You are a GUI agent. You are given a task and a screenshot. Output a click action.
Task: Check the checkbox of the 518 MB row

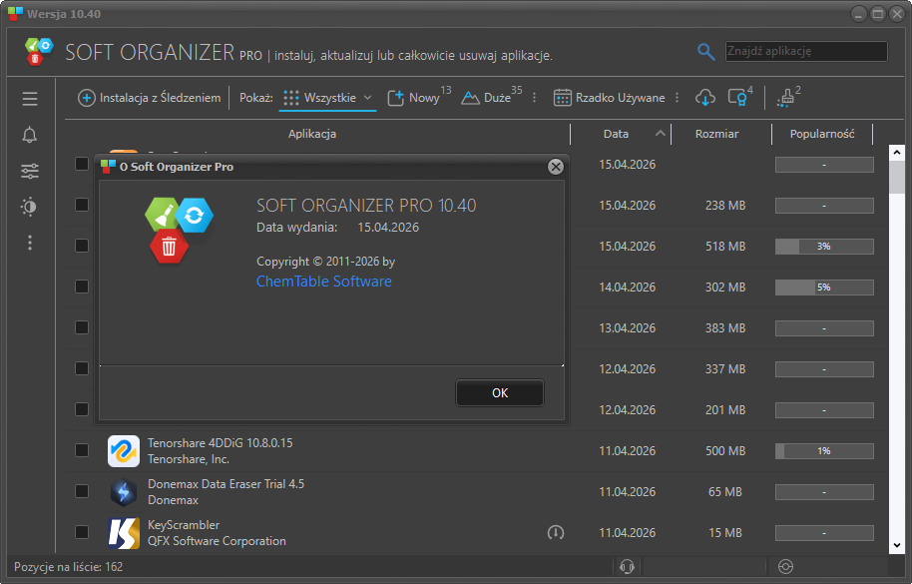82,246
